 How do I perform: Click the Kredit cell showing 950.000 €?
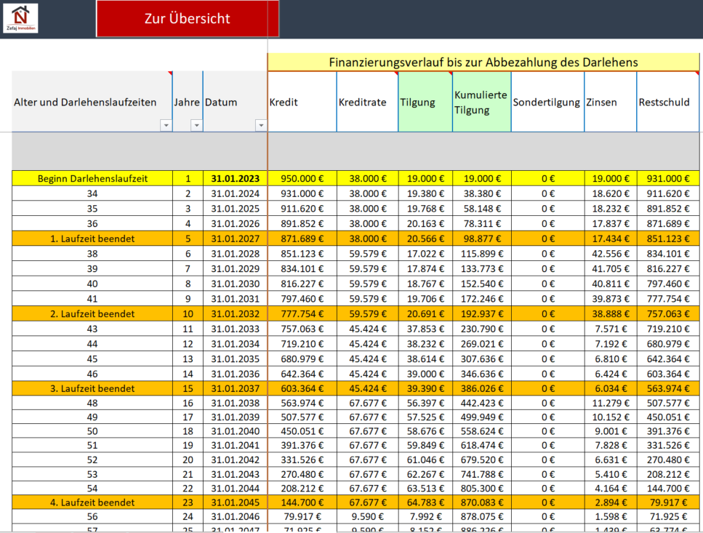(302, 178)
